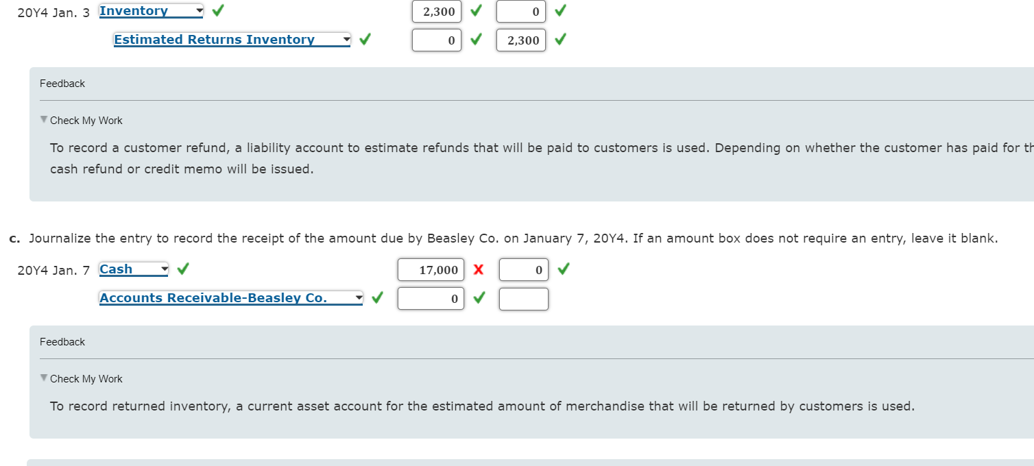
Task: Collapse Check My Work under the Jan 7 entry
Action: [x=43, y=378]
